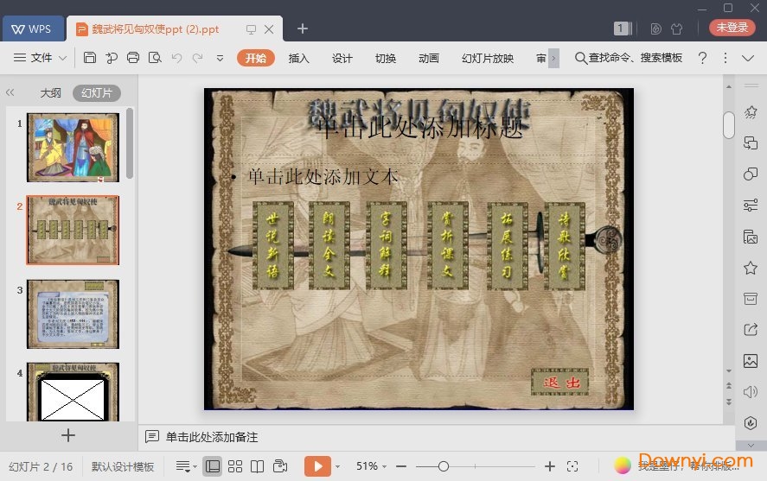The image size is (767, 481).
Task: Switch to the 大纲 view
Action: click(x=50, y=92)
